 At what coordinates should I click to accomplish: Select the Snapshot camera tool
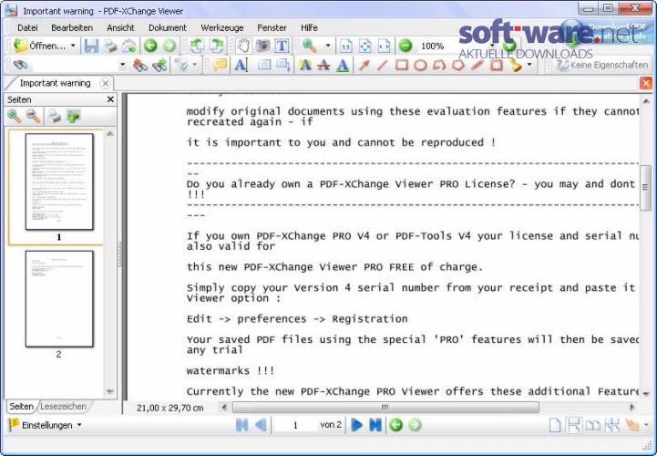click(262, 46)
